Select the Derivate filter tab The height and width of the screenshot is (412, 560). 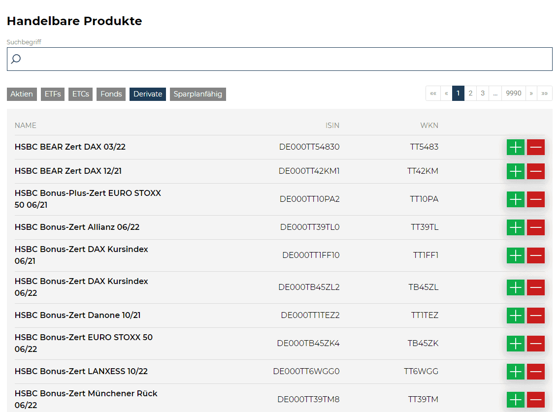pyautogui.click(x=148, y=94)
